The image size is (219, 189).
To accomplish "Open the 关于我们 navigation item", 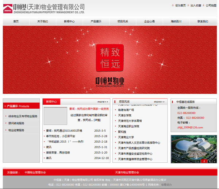I will click(x=43, y=22).
